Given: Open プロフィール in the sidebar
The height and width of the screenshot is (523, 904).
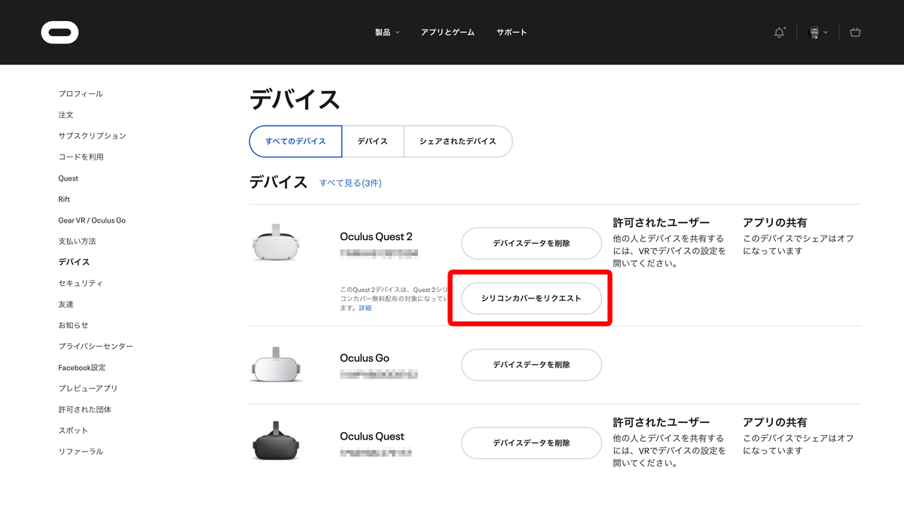Looking at the screenshot, I should (81, 94).
